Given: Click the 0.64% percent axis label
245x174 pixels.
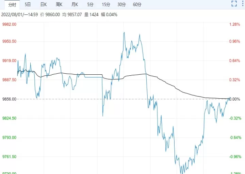Looking at the screenshot, I should (x=234, y=61).
